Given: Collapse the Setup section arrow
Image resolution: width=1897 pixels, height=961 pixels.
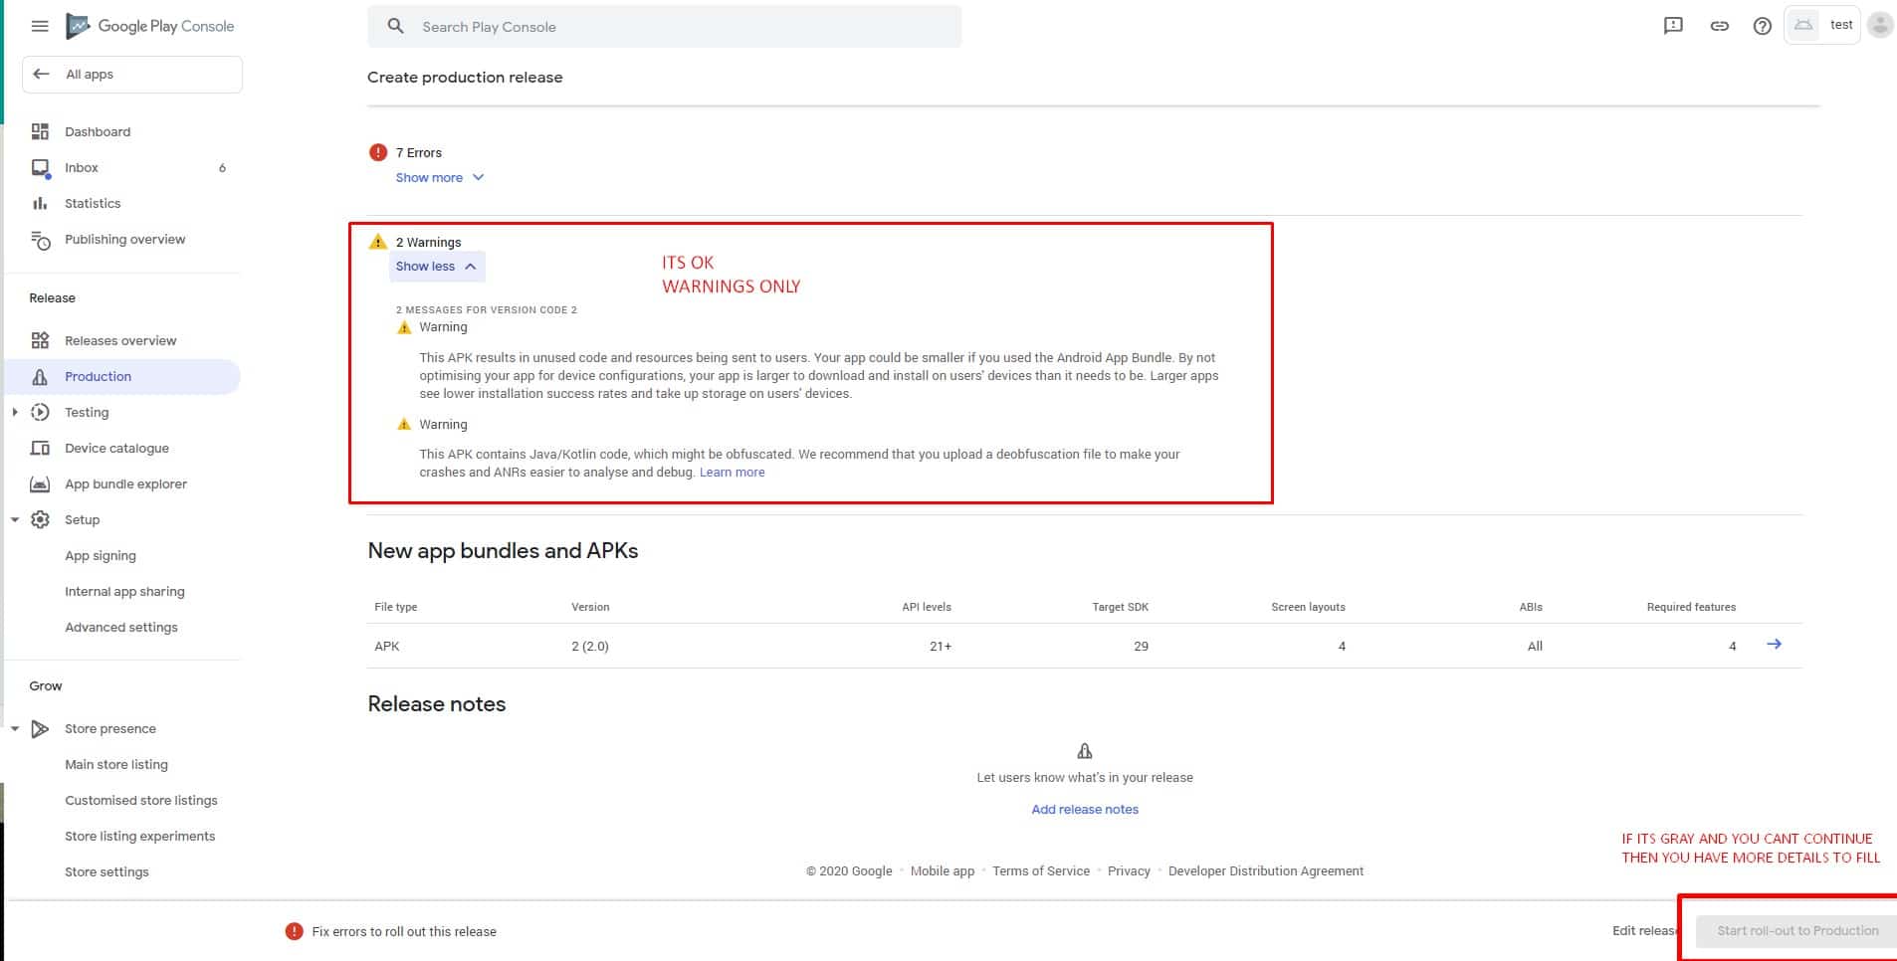Looking at the screenshot, I should [15, 519].
